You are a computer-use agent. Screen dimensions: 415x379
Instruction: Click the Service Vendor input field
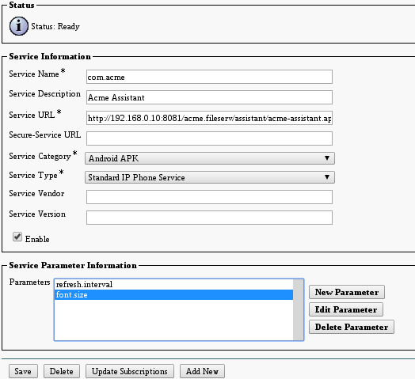pyautogui.click(x=209, y=197)
